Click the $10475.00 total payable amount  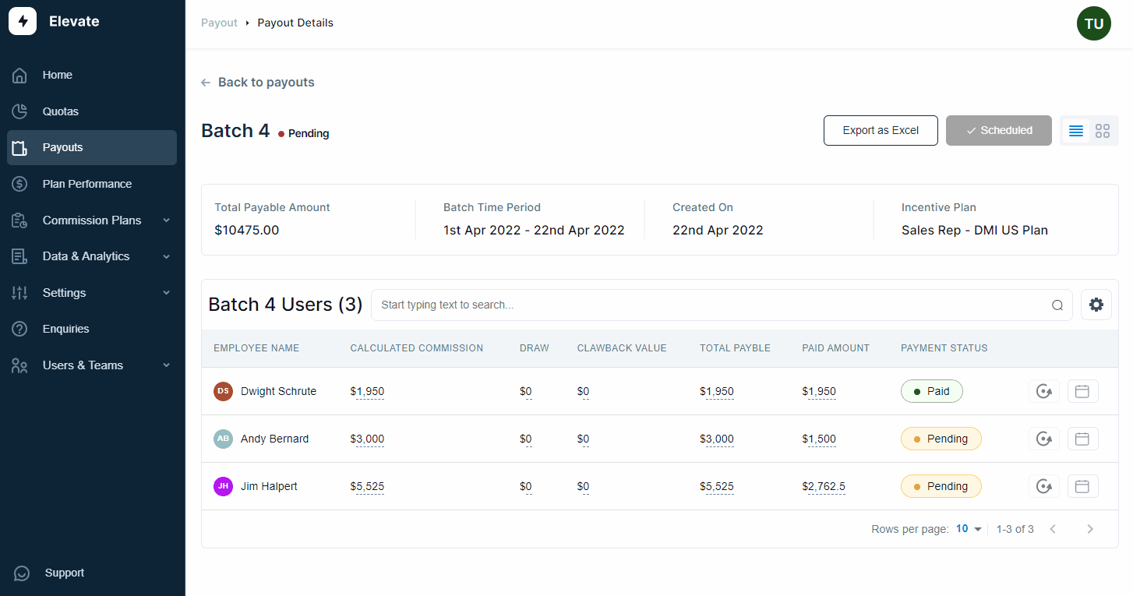click(247, 231)
